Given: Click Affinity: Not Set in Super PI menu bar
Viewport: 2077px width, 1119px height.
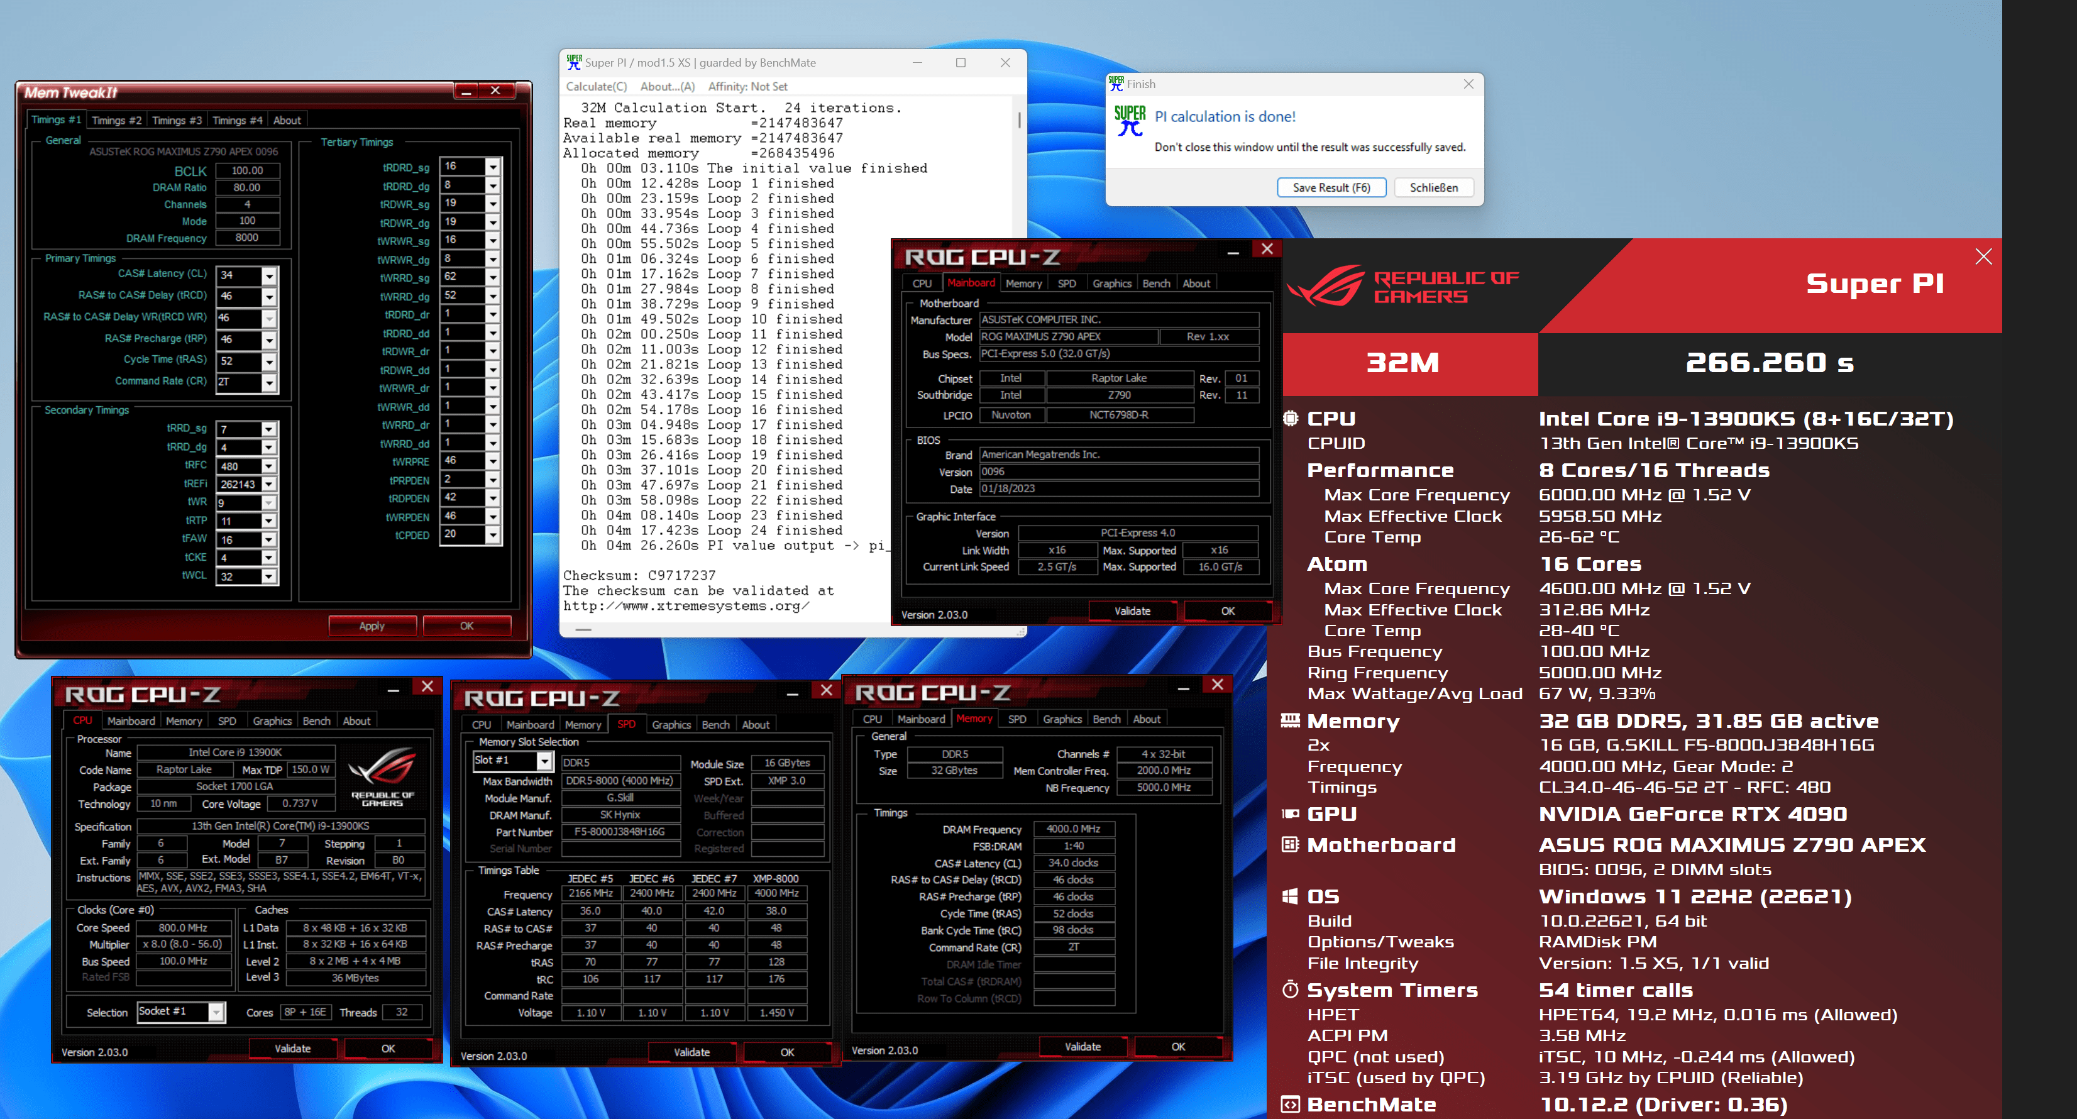Looking at the screenshot, I should point(747,86).
